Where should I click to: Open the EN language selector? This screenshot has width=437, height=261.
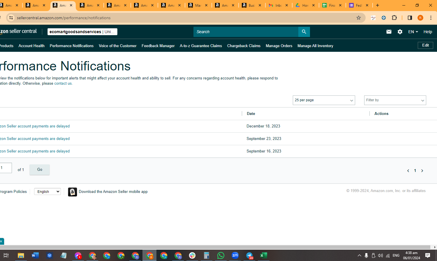coord(413,32)
